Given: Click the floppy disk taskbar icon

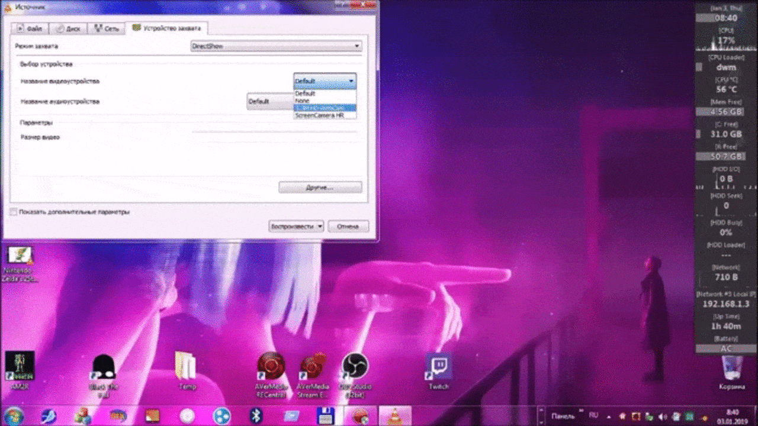Looking at the screenshot, I should pyautogui.click(x=326, y=416).
